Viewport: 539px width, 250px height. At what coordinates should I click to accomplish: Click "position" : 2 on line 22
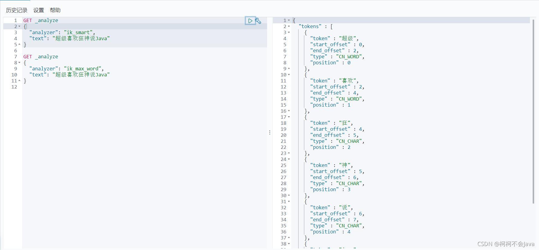[330, 147]
